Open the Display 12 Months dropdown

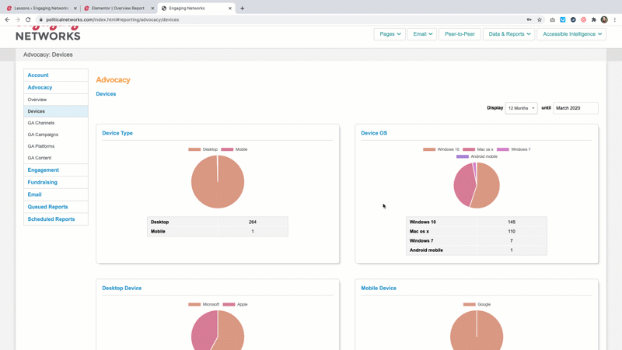(x=521, y=108)
